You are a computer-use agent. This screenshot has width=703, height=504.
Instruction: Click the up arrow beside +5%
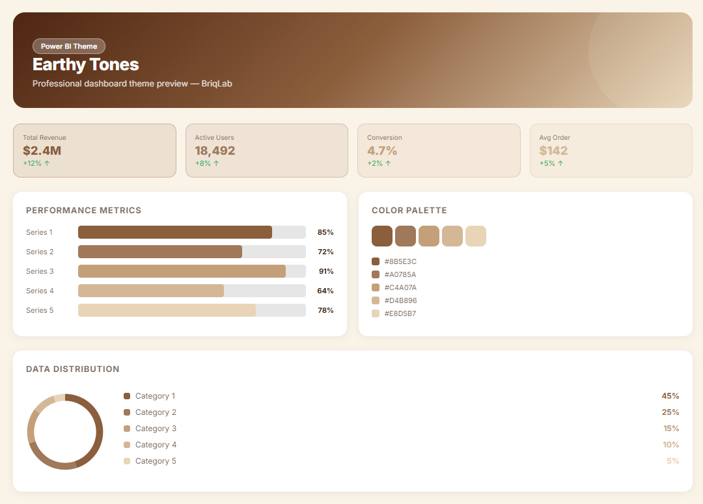tap(560, 163)
